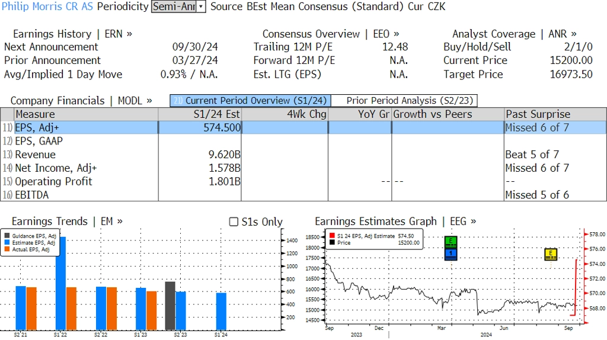Select the Operating Profit row
The image size is (607, 340).
click(x=303, y=181)
